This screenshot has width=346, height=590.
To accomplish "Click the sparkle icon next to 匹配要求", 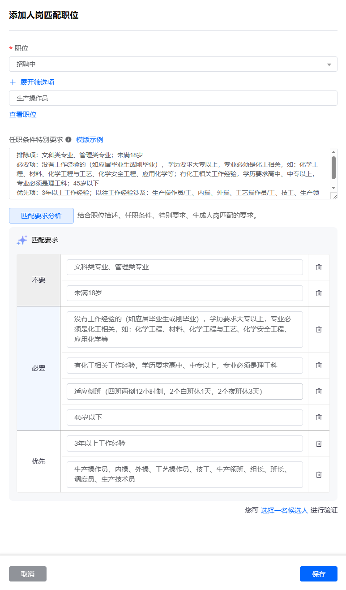I will [x=22, y=240].
